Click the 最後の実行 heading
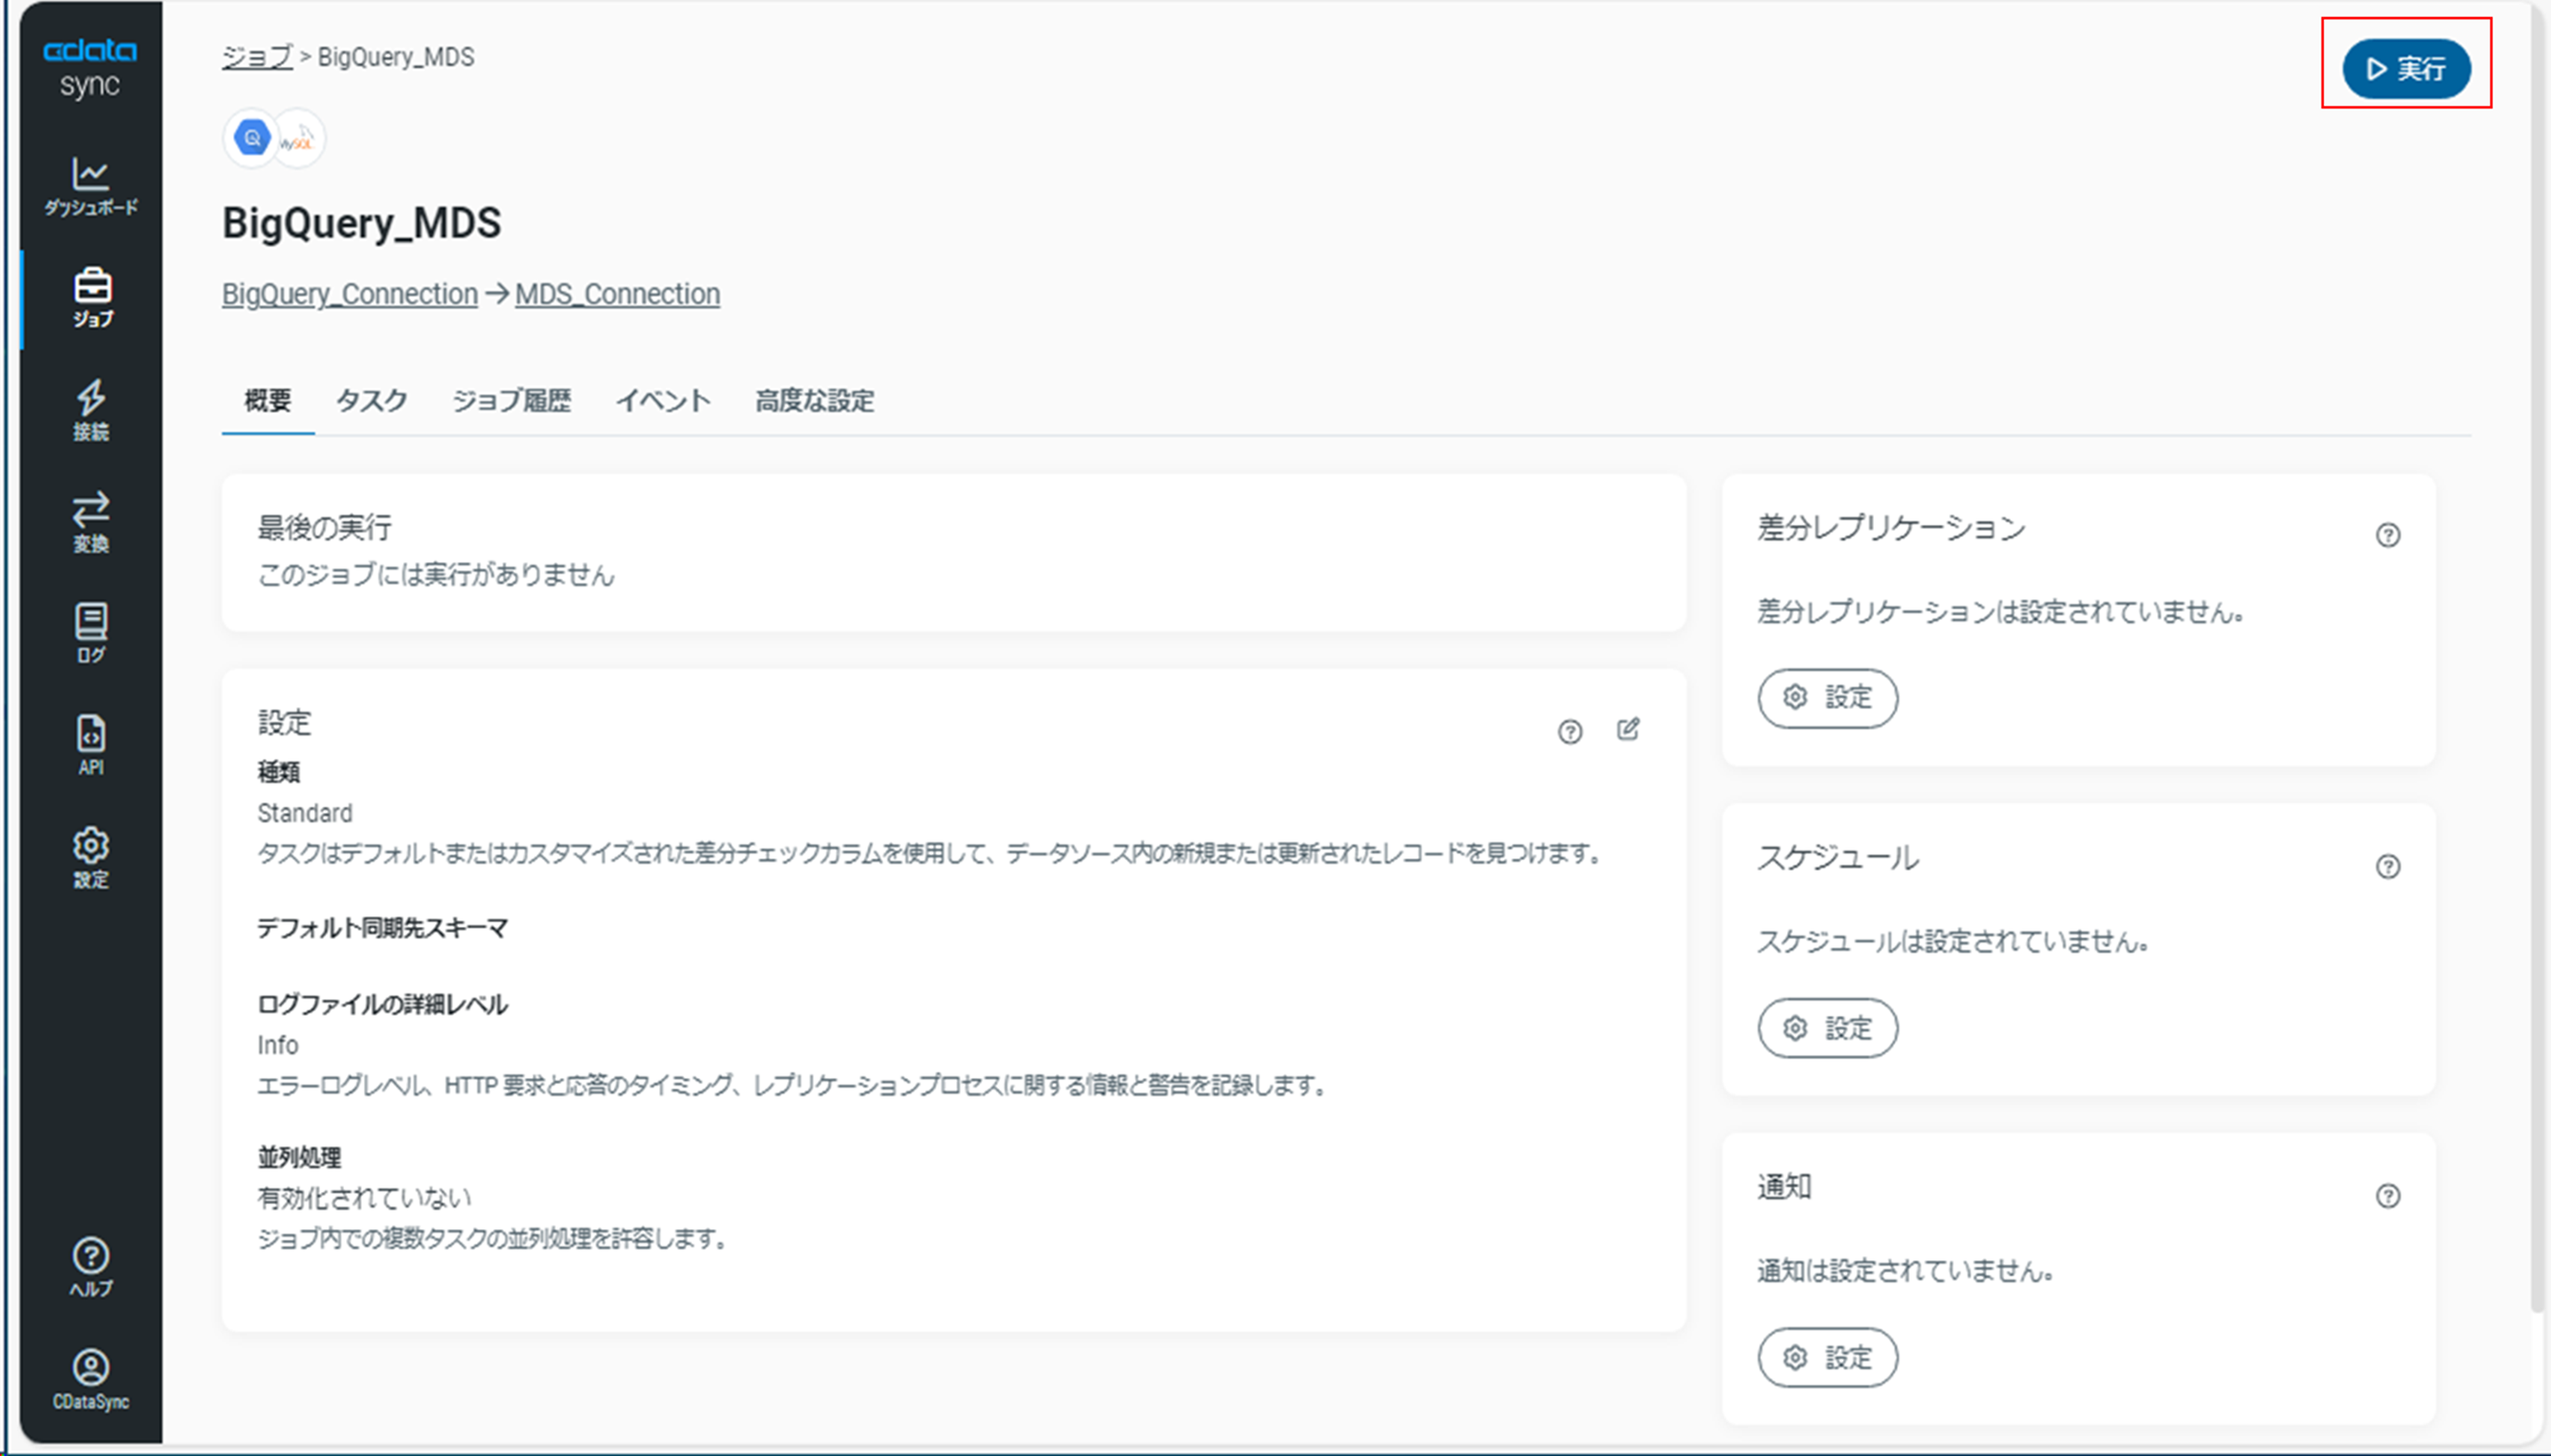The image size is (2551, 1456). click(324, 528)
